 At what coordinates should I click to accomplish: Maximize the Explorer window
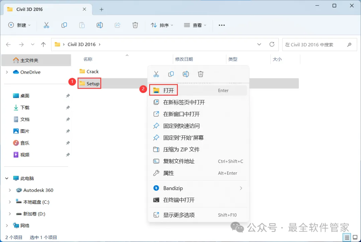click(x=334, y=6)
